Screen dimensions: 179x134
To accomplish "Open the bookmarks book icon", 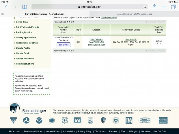I will click(x=25, y=7).
